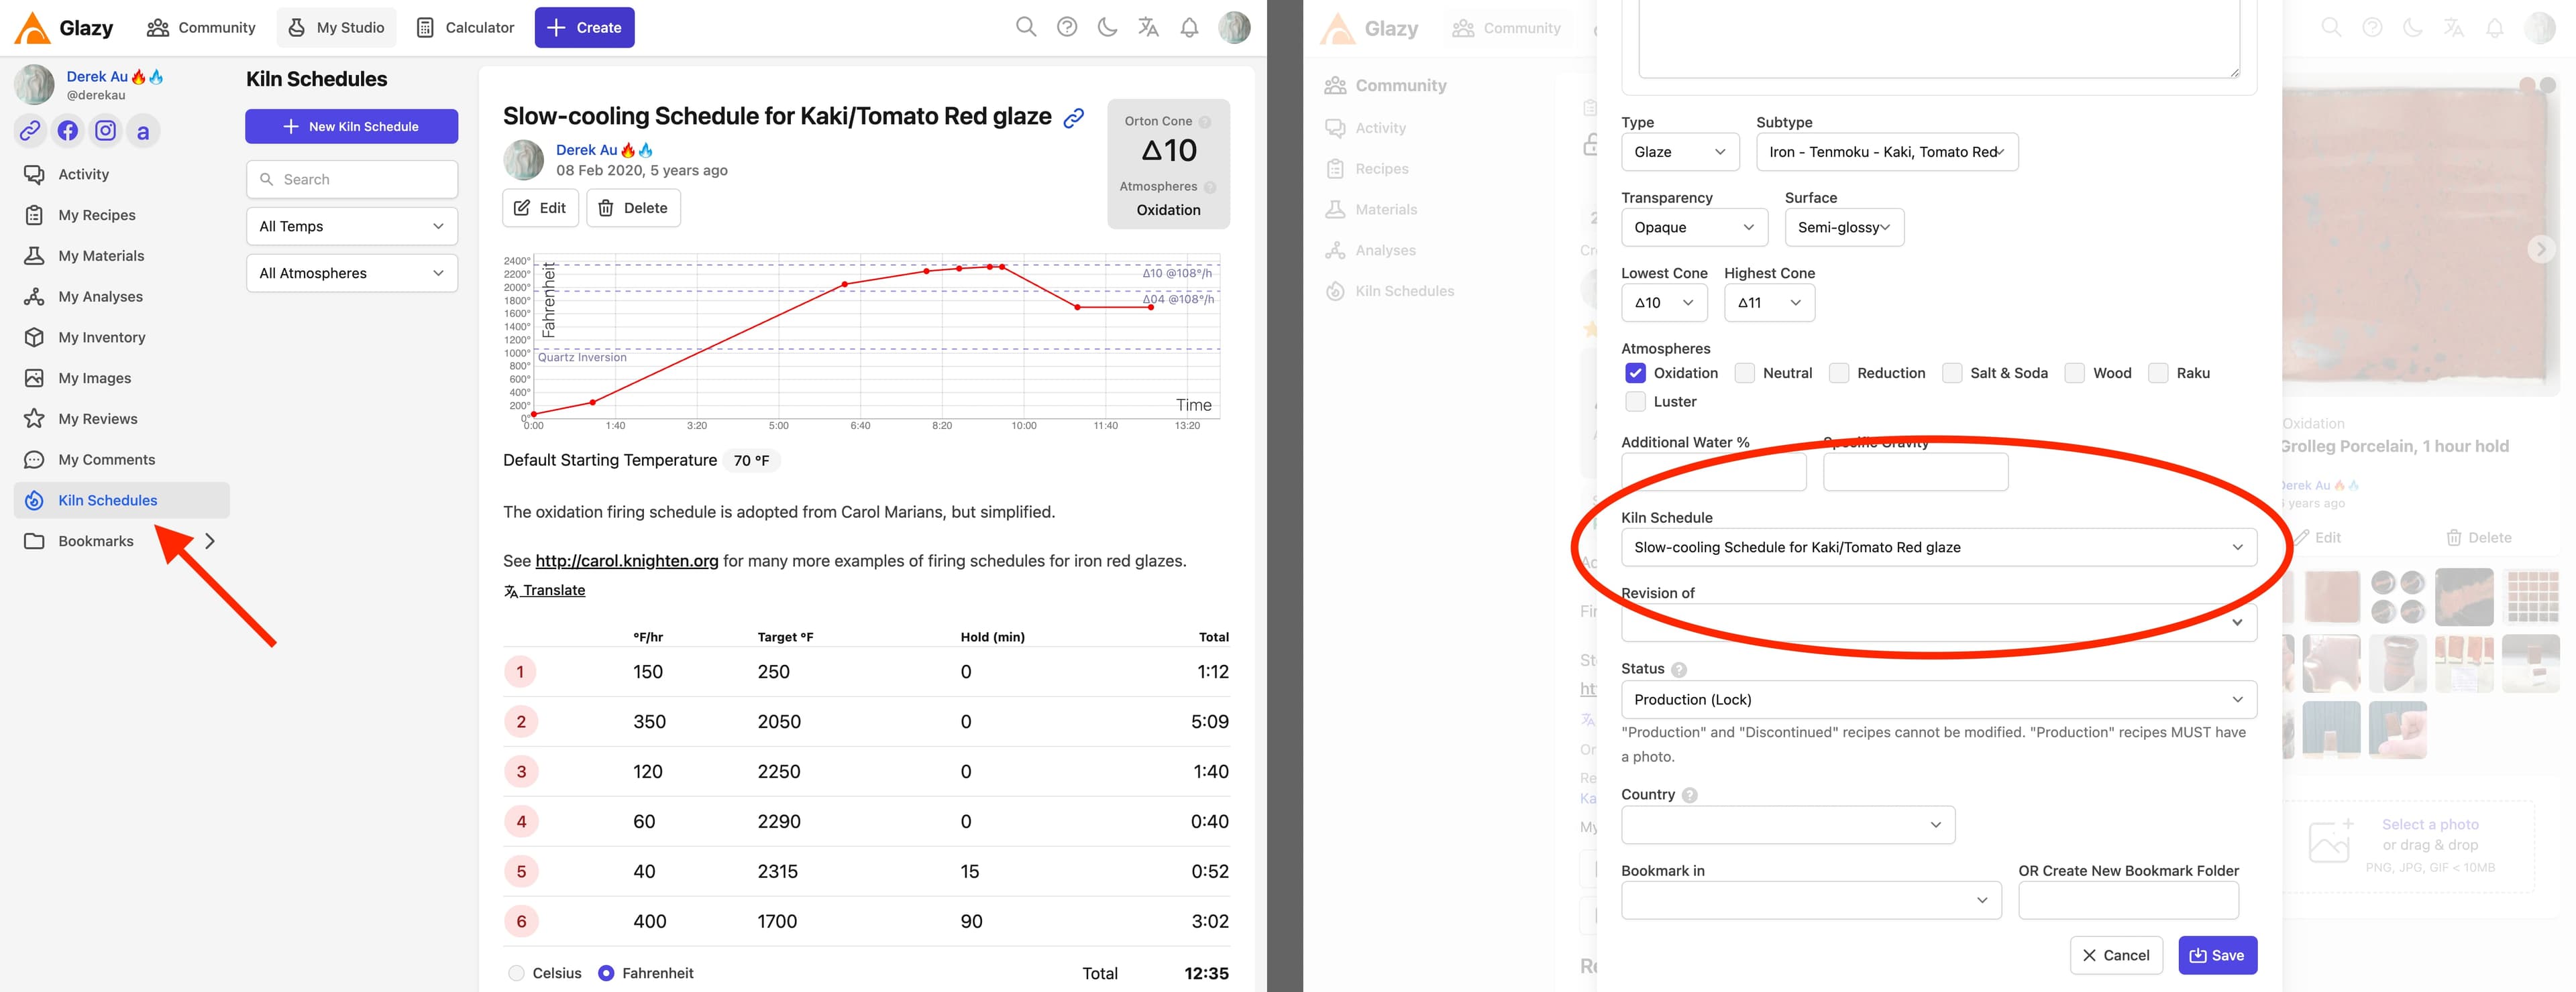This screenshot has width=2576, height=992.
Task: Toggle dark mode moon icon
Action: point(1107,27)
